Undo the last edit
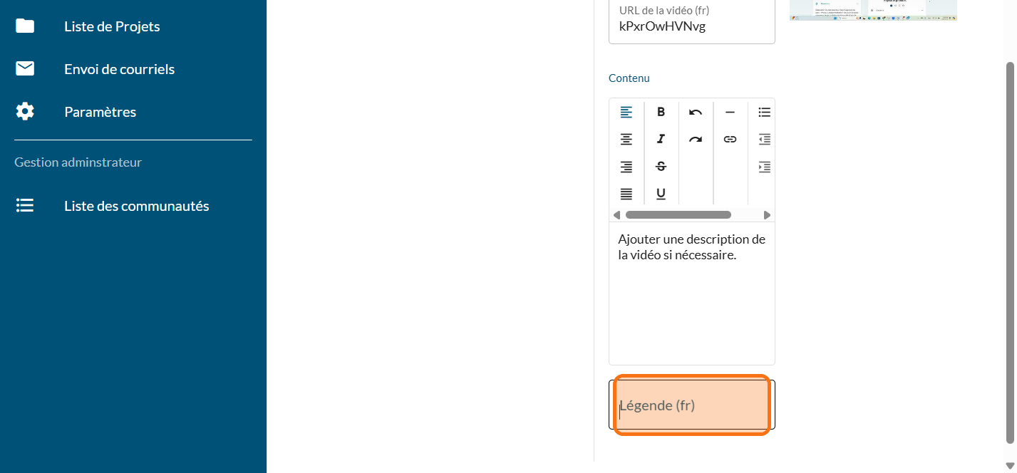The image size is (1017, 473). coord(696,112)
